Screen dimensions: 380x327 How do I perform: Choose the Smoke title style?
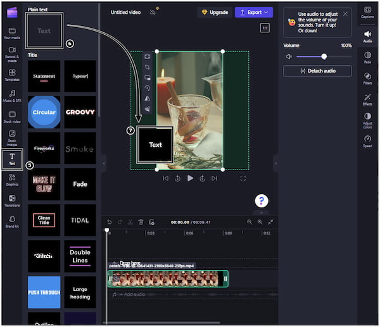[x=80, y=148]
